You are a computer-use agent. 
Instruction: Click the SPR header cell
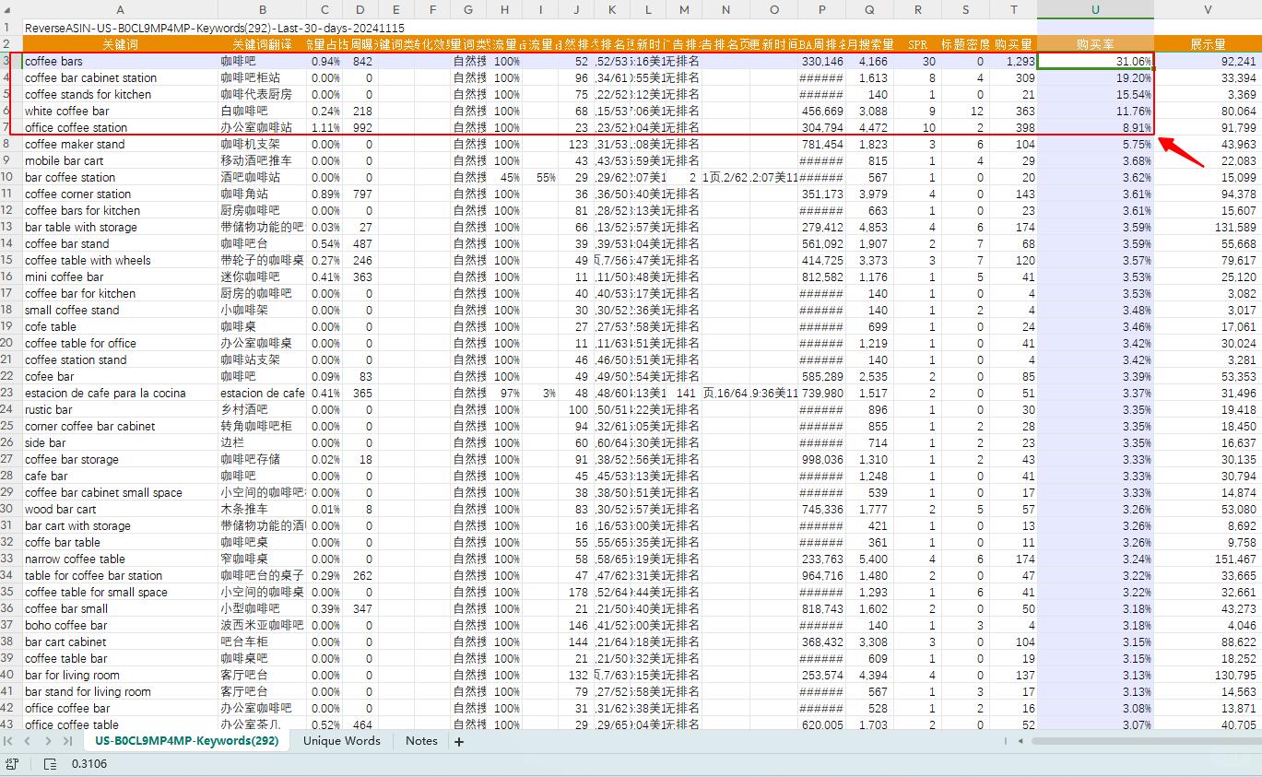pyautogui.click(x=918, y=44)
